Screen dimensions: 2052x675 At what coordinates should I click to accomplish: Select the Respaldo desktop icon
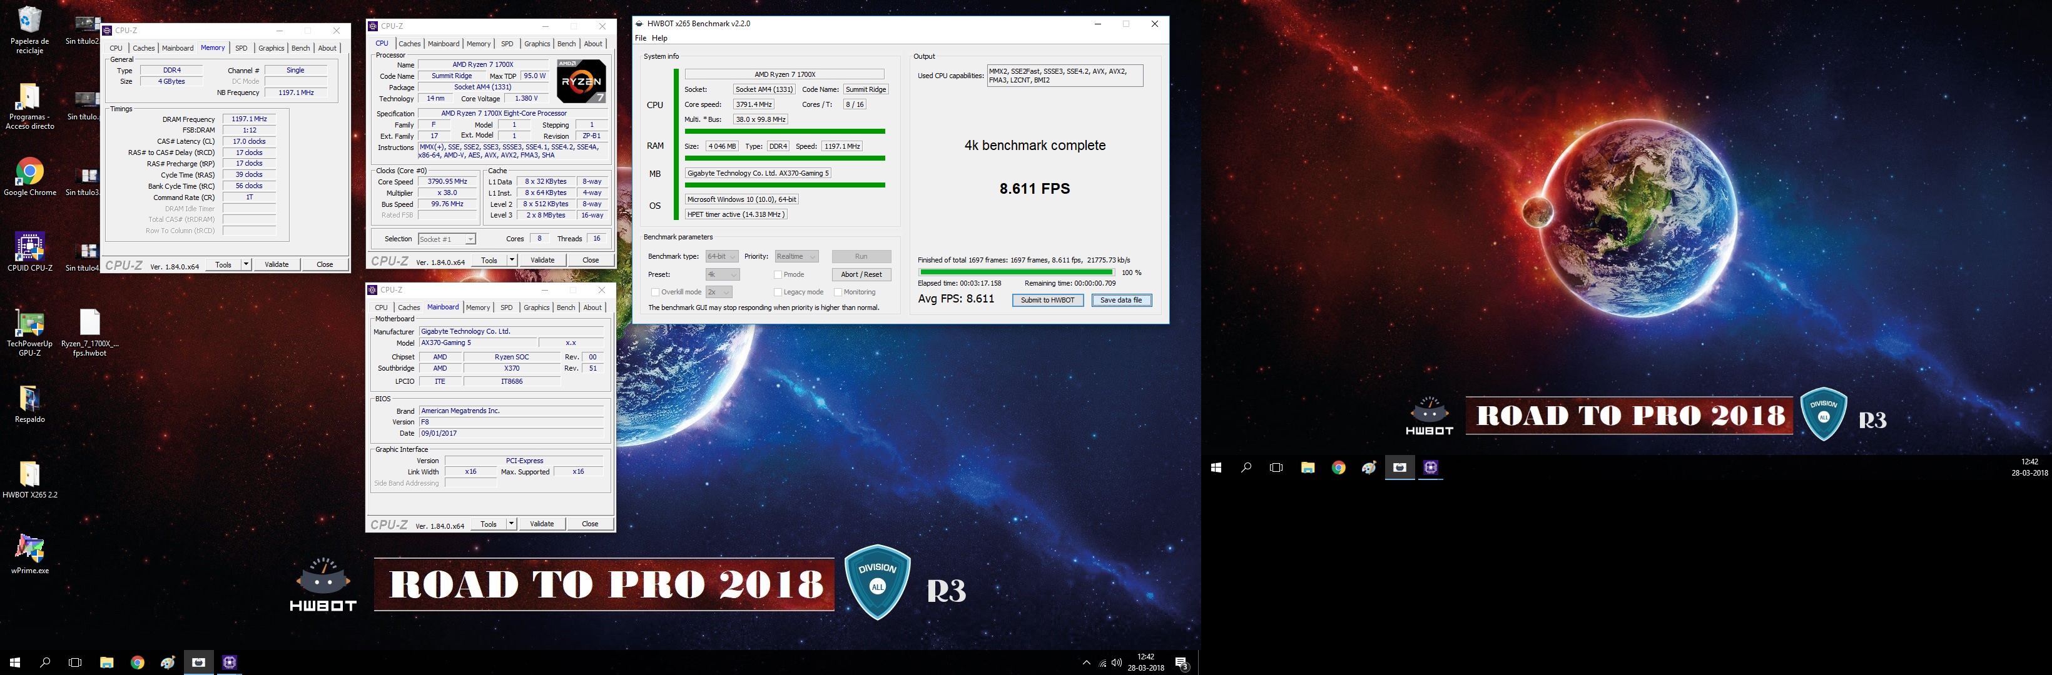click(29, 404)
